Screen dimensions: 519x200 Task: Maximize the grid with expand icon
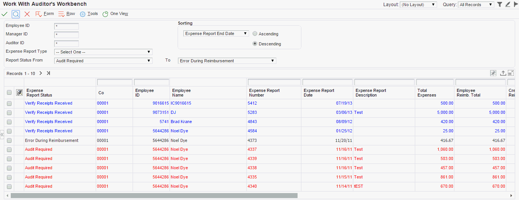[511, 73]
